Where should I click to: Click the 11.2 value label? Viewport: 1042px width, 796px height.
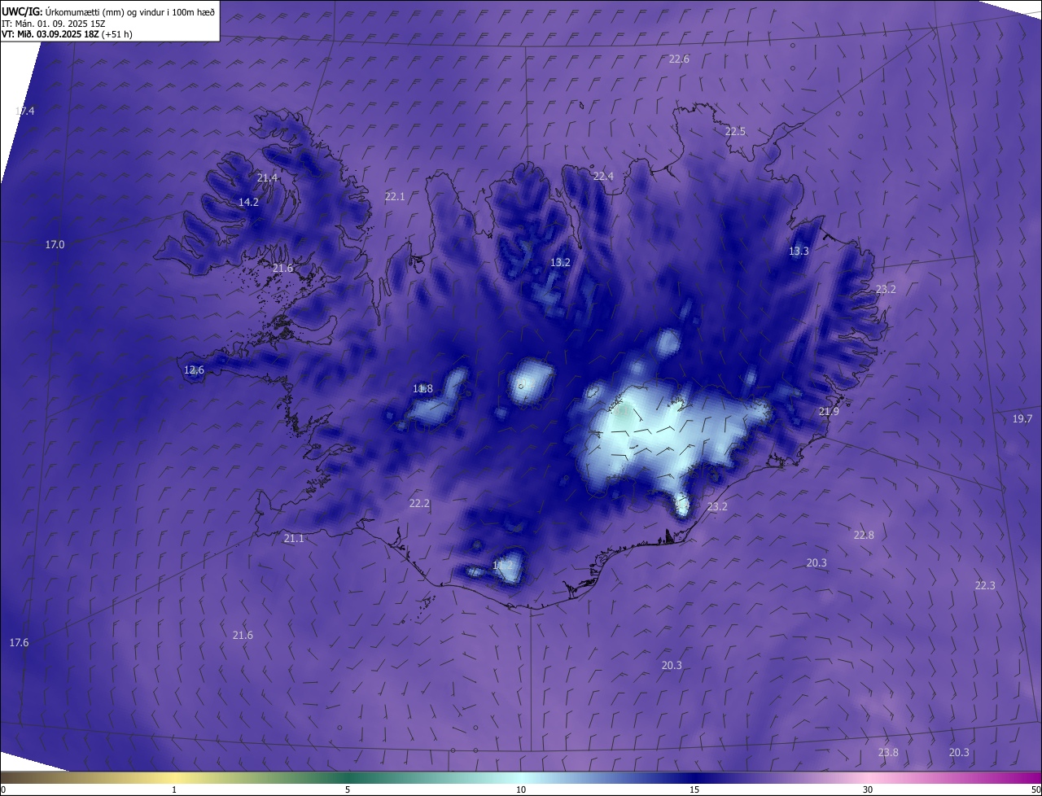(x=503, y=565)
